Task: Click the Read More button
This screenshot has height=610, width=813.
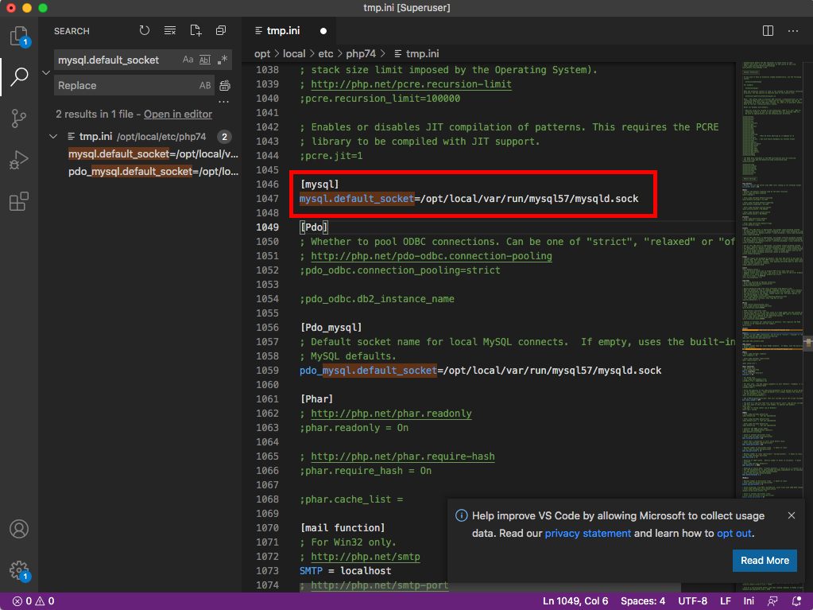Action: (765, 561)
